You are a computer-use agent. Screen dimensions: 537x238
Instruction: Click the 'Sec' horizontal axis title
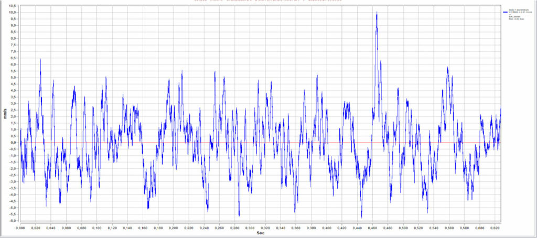tap(260, 233)
